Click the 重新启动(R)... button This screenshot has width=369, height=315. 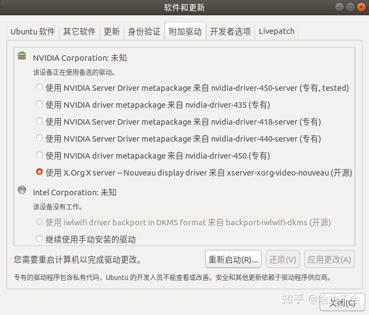233,259
